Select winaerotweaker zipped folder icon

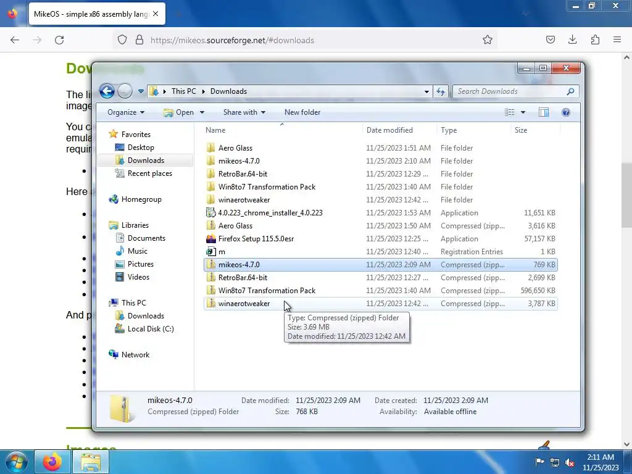pyautogui.click(x=210, y=304)
